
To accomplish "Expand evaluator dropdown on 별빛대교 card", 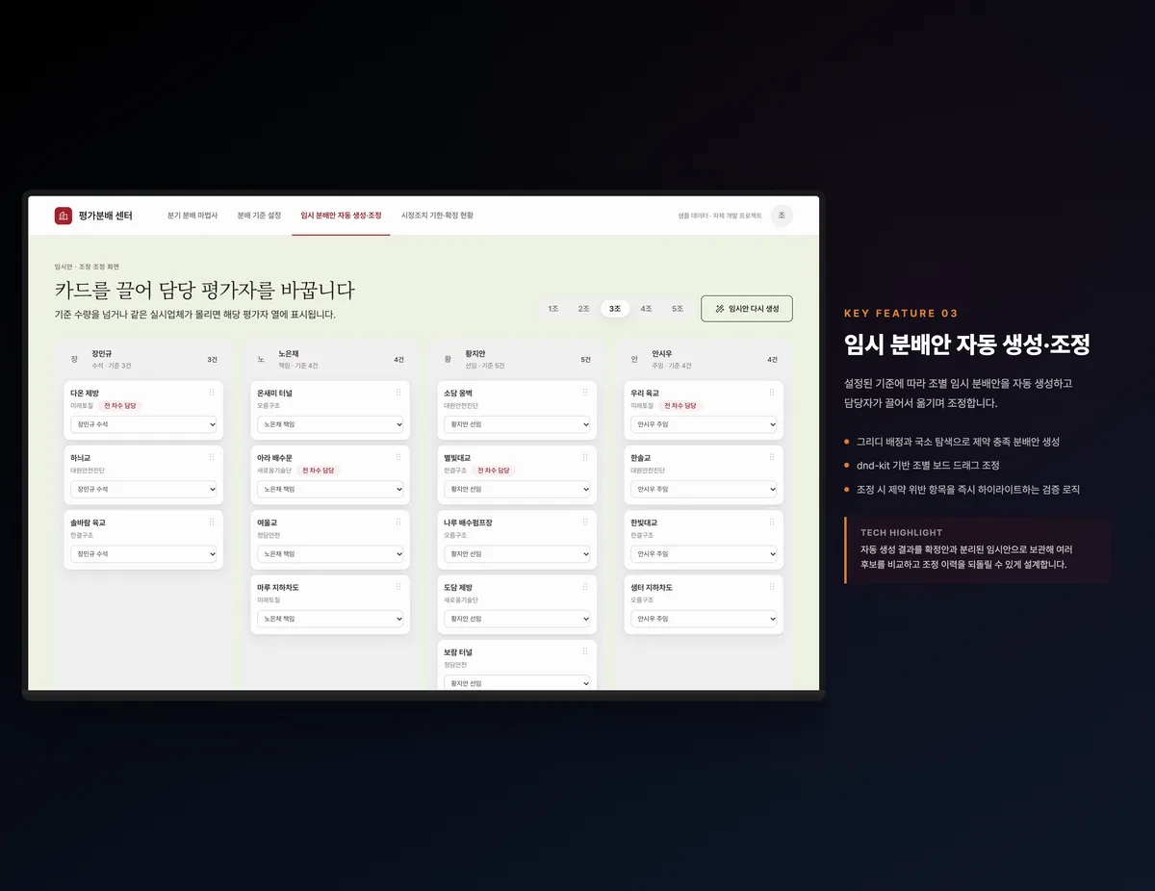I will [517, 489].
